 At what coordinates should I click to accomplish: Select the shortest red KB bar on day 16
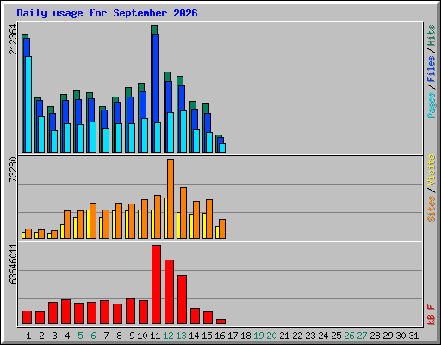click(220, 322)
